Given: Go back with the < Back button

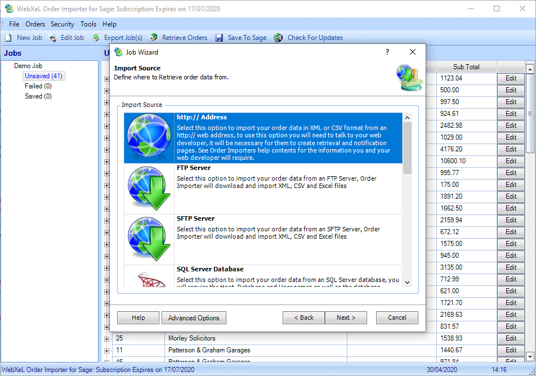Looking at the screenshot, I should coord(303,317).
